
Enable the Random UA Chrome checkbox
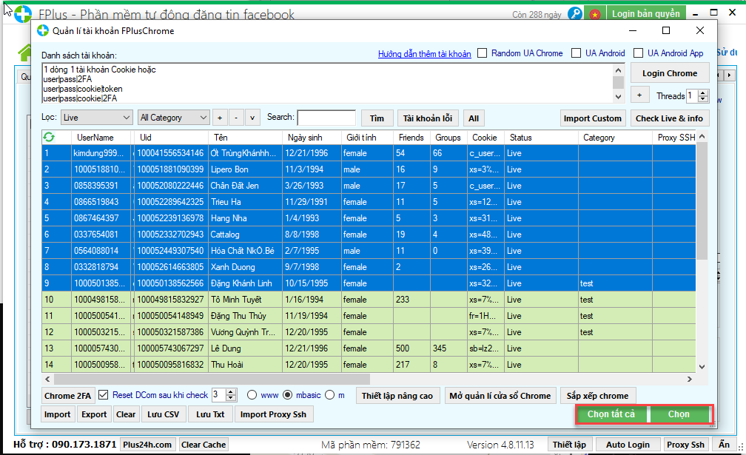[x=483, y=53]
